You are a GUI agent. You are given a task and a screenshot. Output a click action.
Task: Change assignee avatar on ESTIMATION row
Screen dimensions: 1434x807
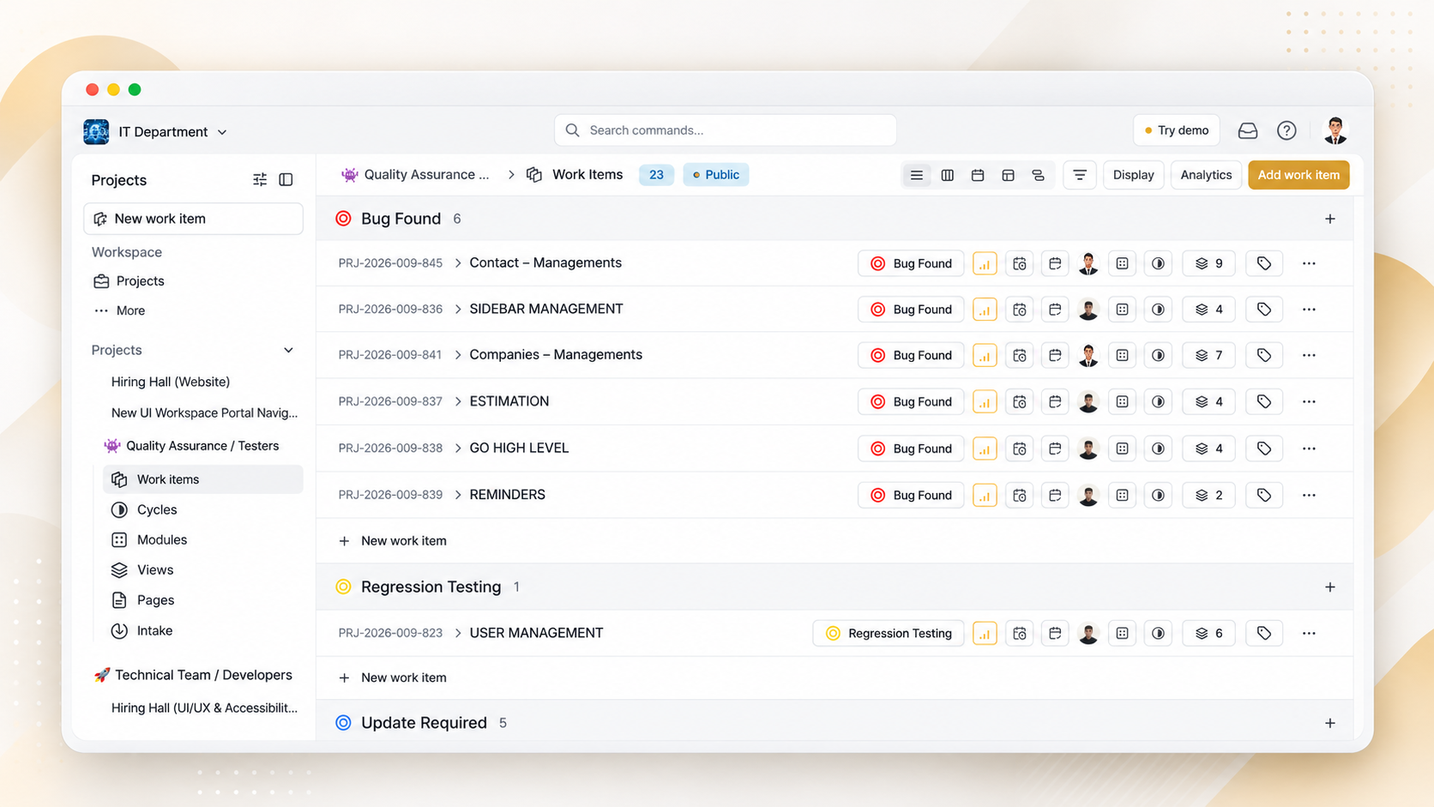1088,401
